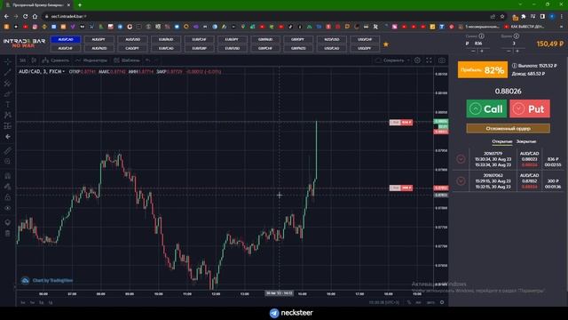
Task: Select the trend line drawing tool
Action: pos(8,73)
